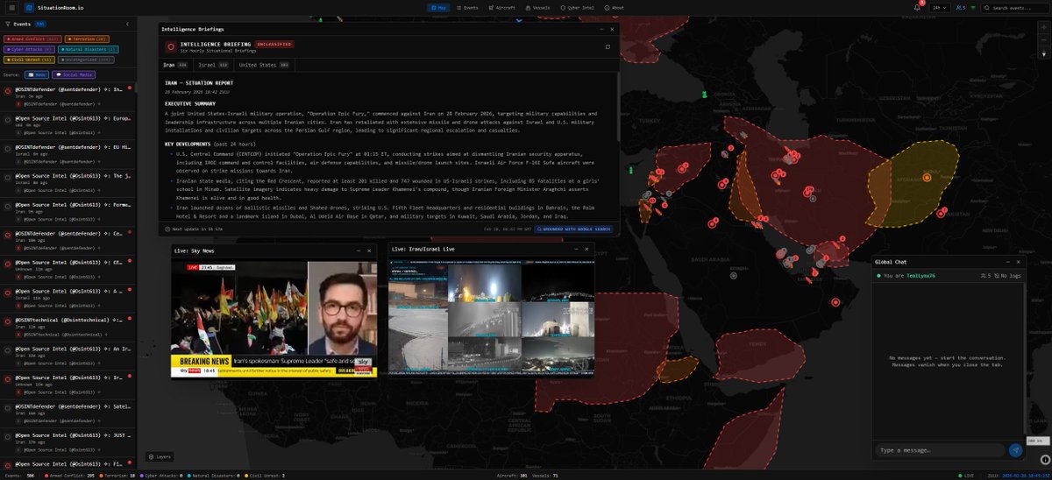Open the notifications bell
Image resolution: width=1052 pixels, height=480 pixels.
(917, 7)
